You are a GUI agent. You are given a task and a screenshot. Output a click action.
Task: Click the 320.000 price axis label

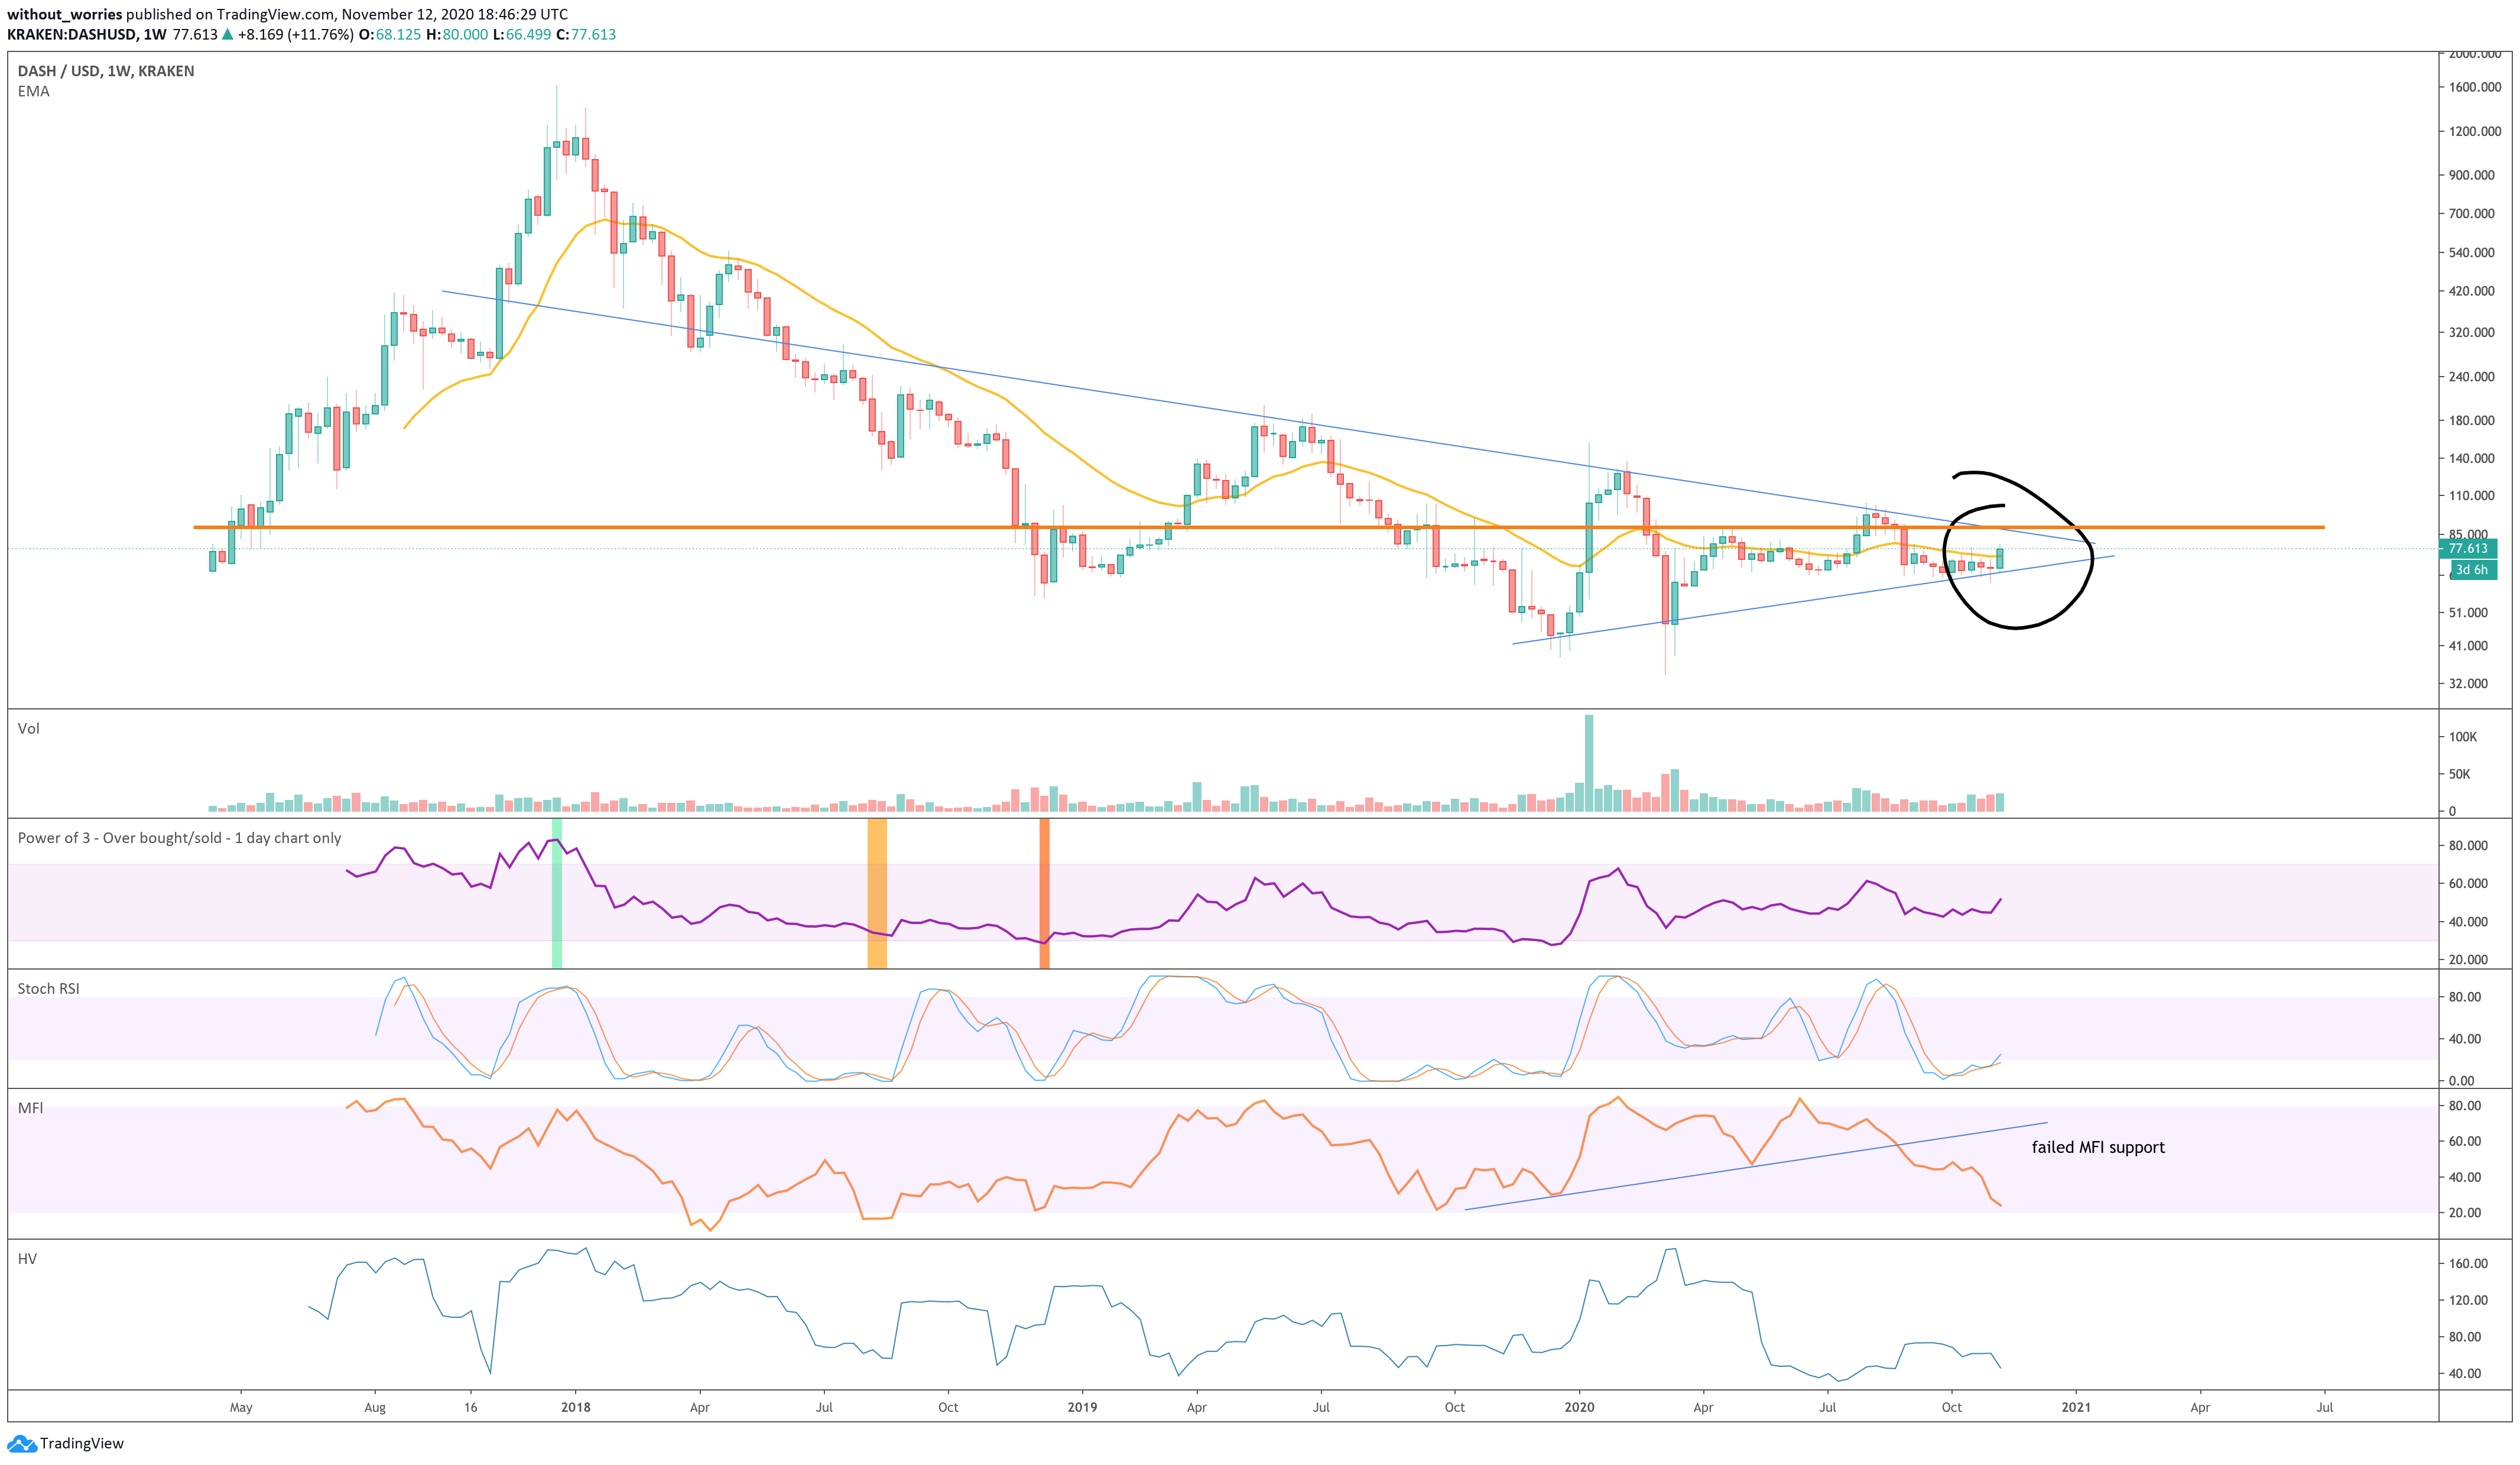click(x=2471, y=332)
